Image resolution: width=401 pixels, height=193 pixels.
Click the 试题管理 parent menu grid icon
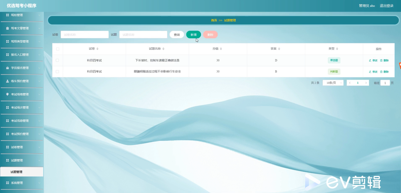pos(7,161)
